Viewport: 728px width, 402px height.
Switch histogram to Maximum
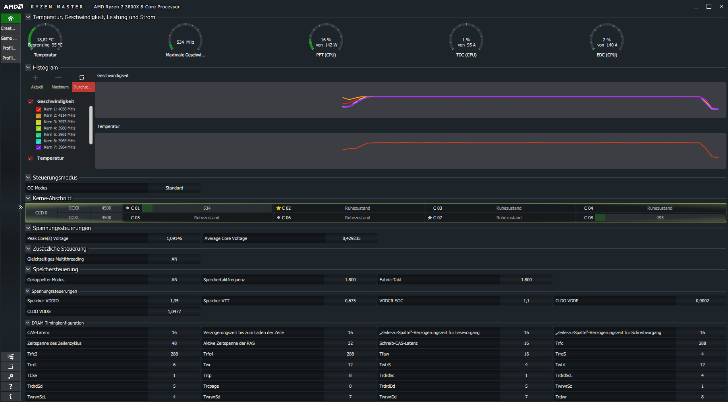click(x=60, y=87)
